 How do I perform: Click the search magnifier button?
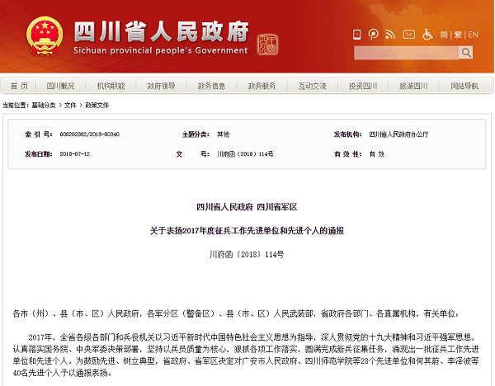point(466,53)
